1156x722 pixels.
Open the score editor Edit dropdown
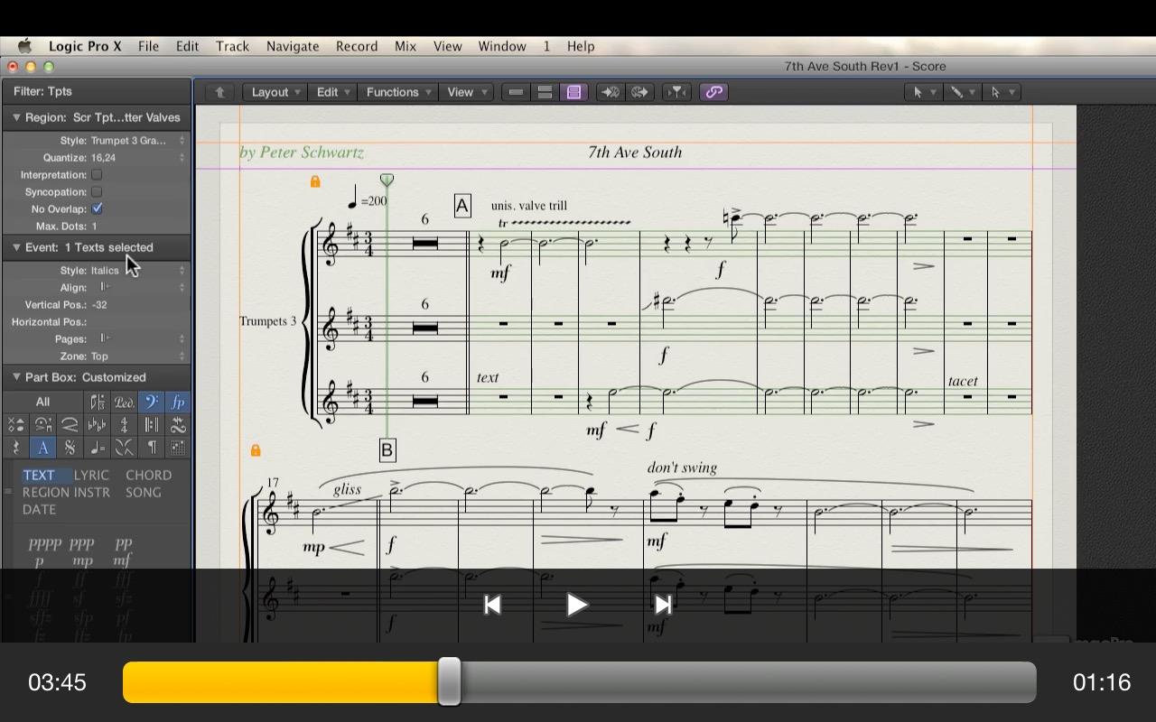click(331, 92)
